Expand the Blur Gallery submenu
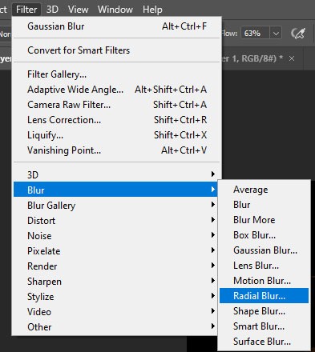 [116, 205]
